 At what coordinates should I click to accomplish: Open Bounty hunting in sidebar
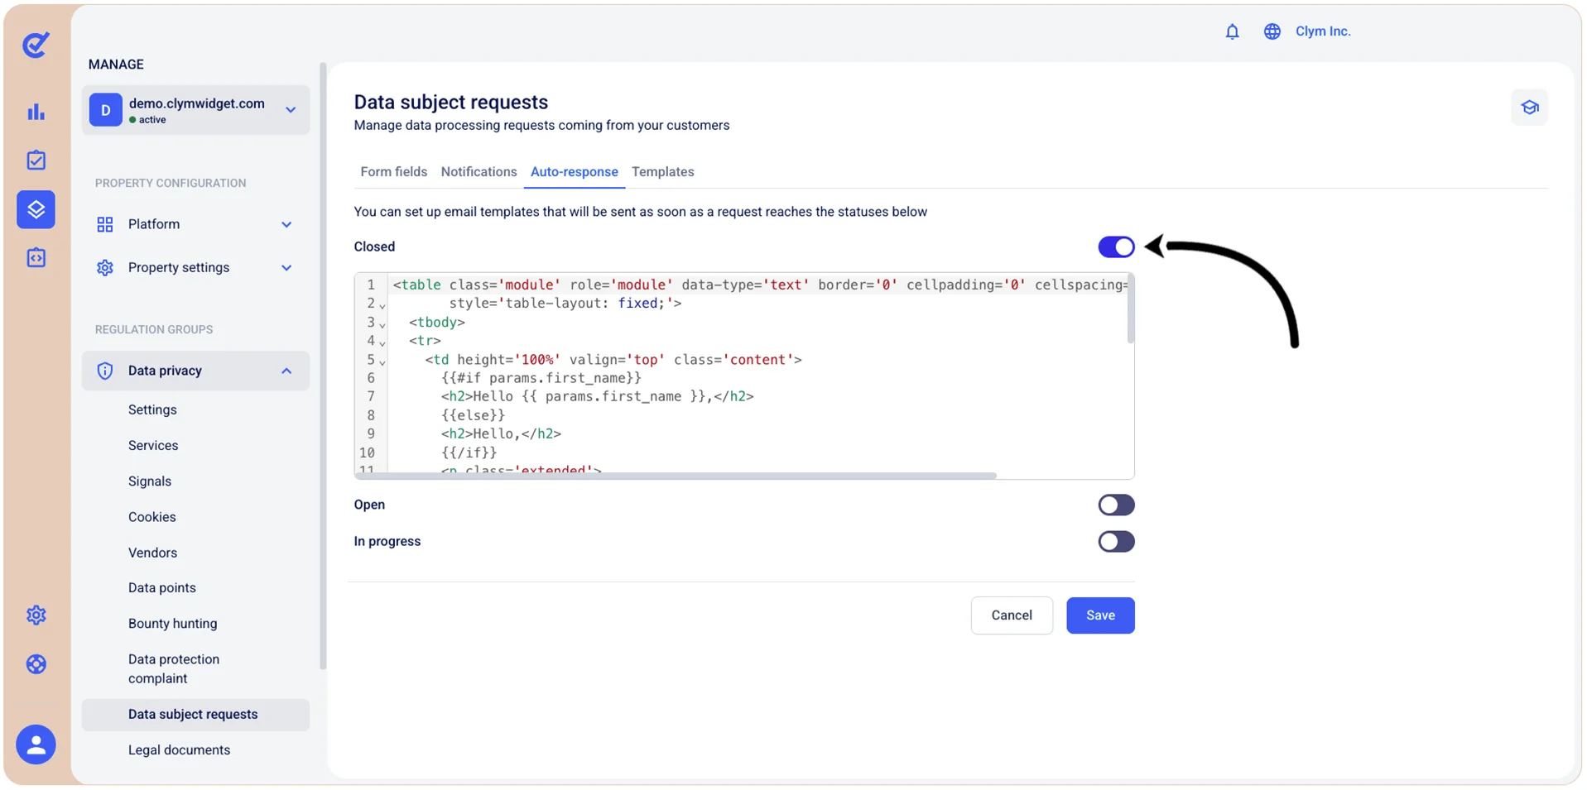click(172, 624)
